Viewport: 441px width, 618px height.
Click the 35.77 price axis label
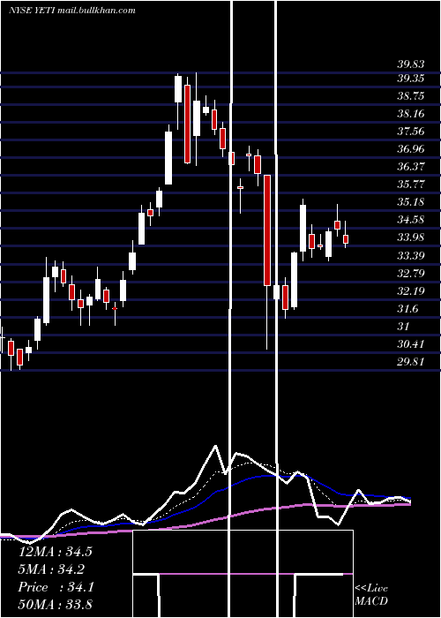[410, 185]
